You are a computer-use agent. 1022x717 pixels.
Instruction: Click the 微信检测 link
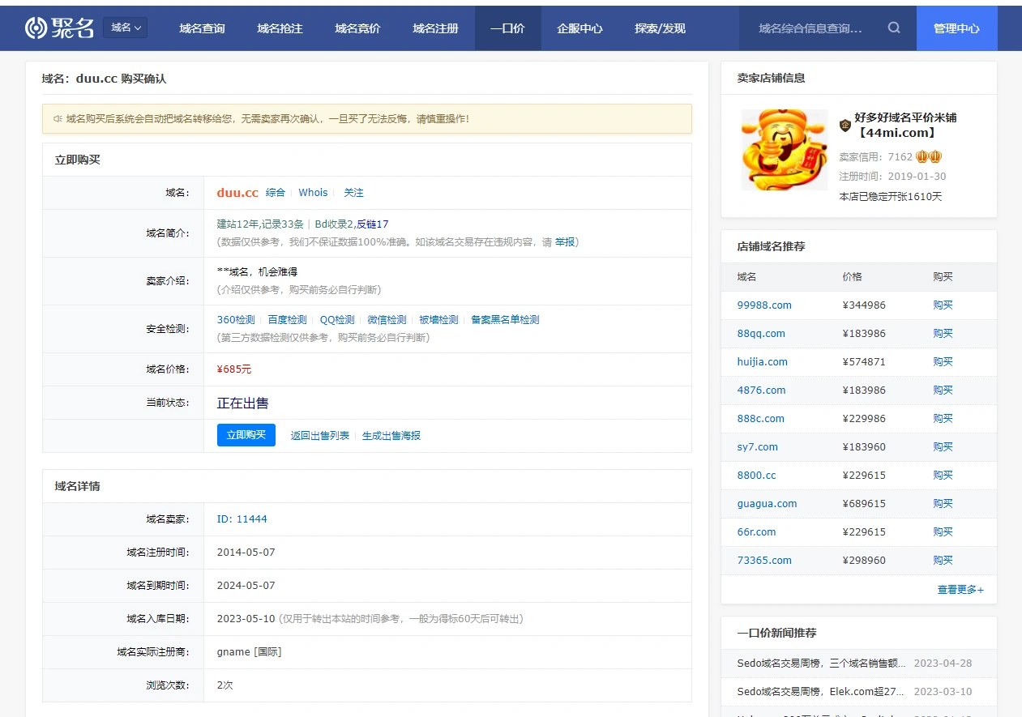click(x=387, y=320)
